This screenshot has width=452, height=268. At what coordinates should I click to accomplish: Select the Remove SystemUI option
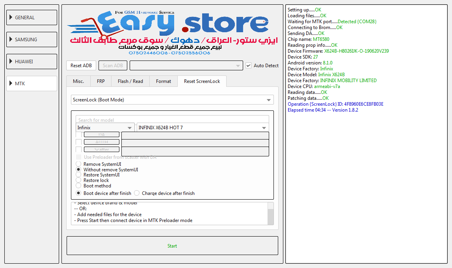click(78, 164)
